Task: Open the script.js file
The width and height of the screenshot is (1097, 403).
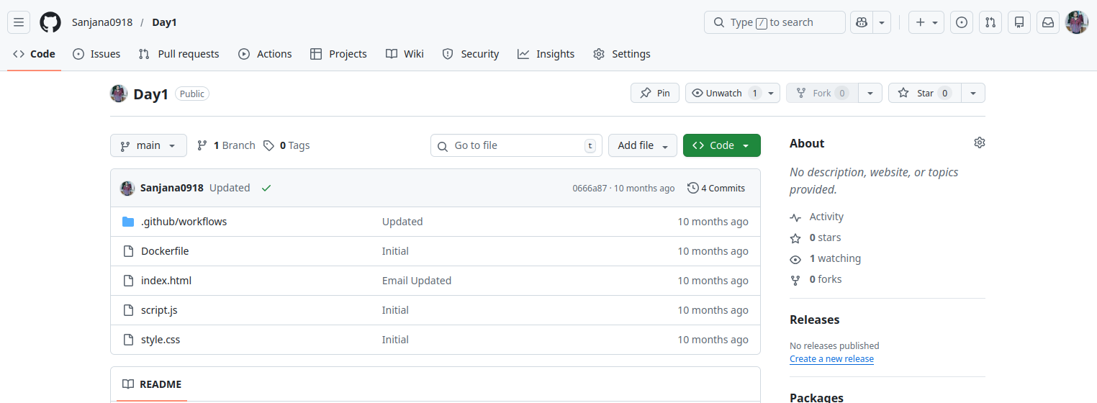Action: (159, 310)
